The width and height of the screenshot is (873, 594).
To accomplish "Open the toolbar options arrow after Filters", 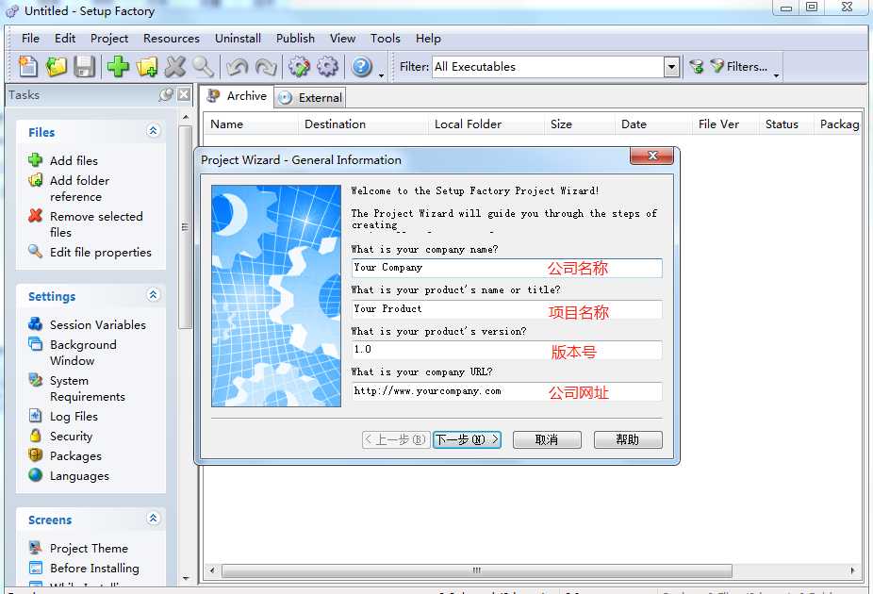I will tap(776, 74).
